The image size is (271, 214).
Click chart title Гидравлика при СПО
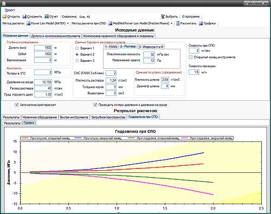click(x=135, y=131)
